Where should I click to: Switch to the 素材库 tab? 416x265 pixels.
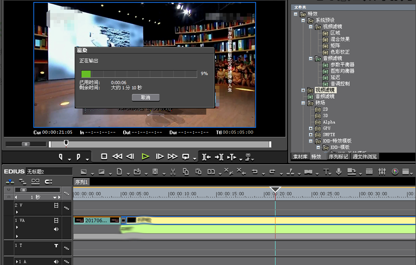[x=300, y=157]
